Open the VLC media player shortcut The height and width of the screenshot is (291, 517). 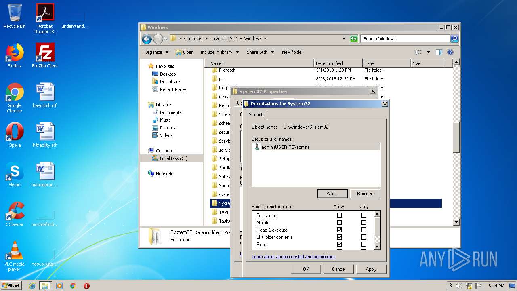(15, 256)
